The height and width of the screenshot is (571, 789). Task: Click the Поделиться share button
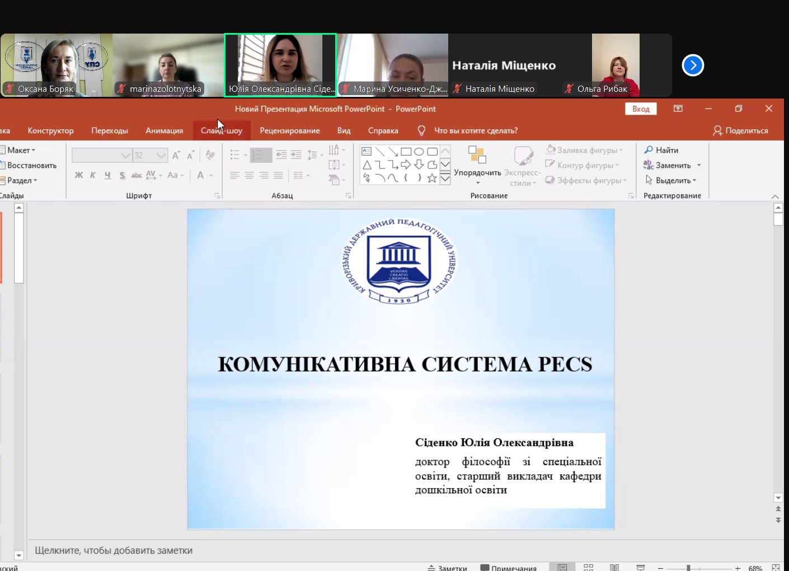pos(740,130)
